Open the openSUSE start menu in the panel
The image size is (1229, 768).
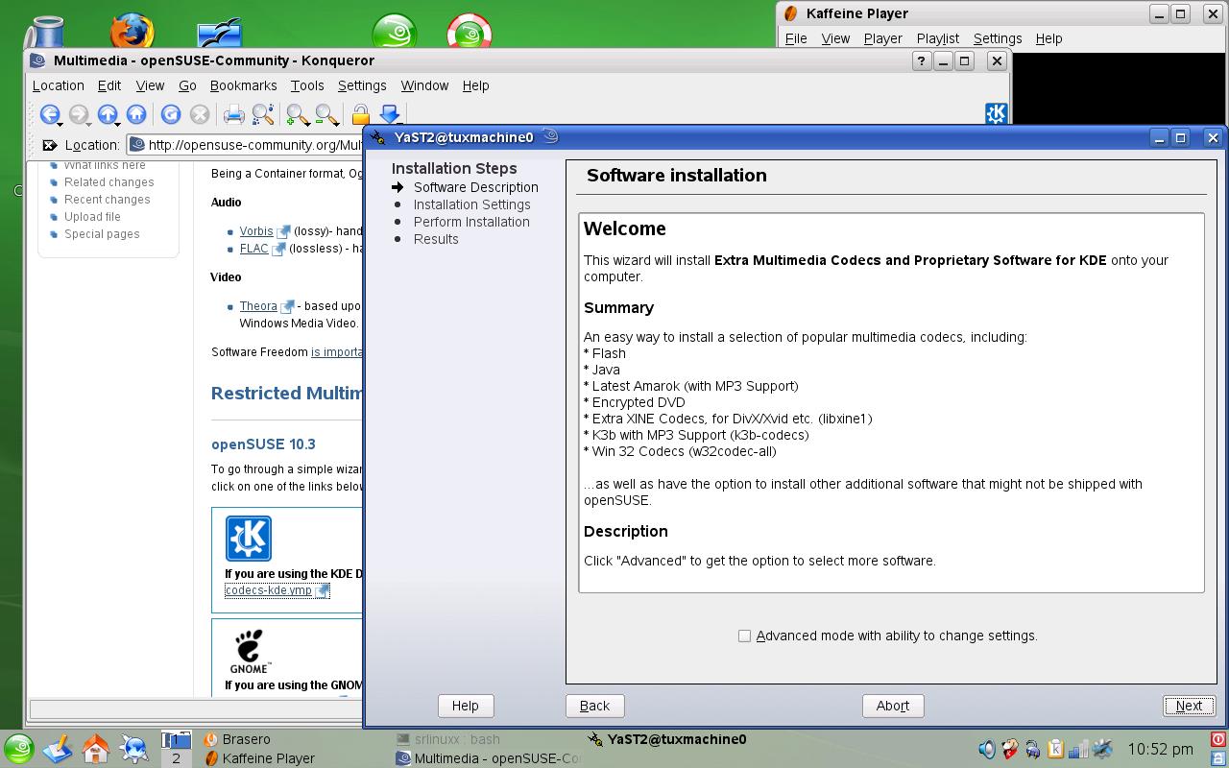coord(19,749)
